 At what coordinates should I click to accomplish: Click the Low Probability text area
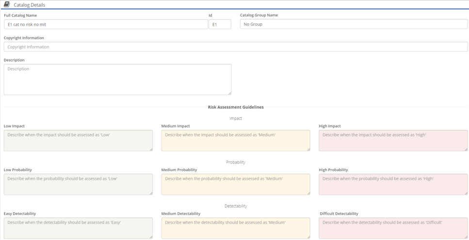78,184
